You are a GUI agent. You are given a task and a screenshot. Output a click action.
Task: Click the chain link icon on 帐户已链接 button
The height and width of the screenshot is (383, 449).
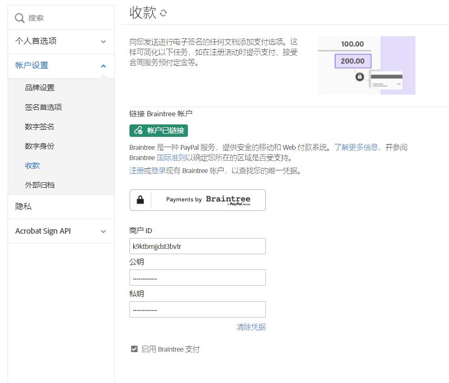tap(138, 130)
